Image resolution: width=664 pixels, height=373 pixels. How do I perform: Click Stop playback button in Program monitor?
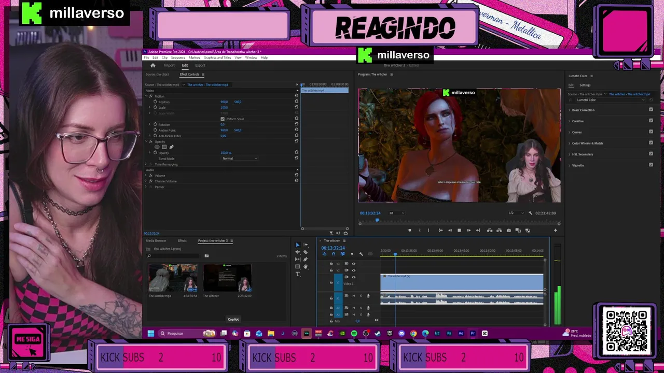tap(459, 230)
